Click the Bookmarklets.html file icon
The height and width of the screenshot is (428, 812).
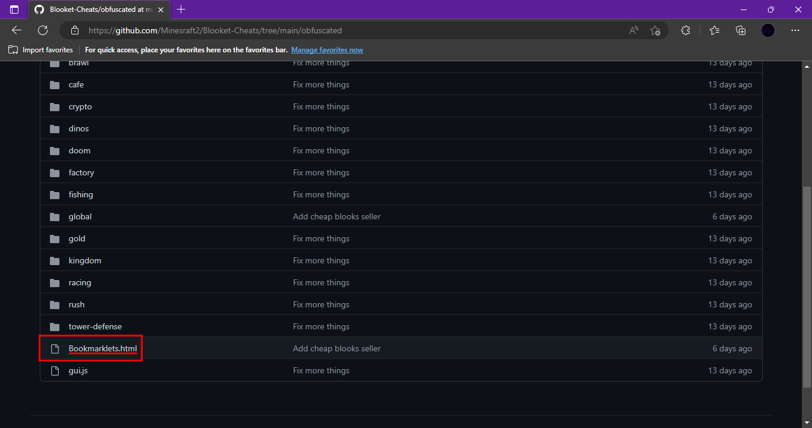point(55,349)
